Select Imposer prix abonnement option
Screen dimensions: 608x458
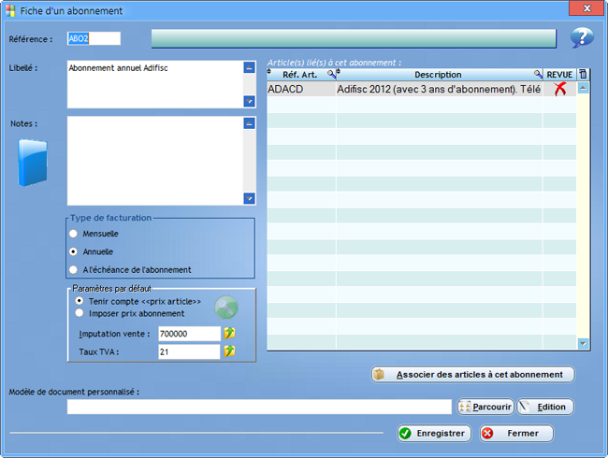pyautogui.click(x=79, y=313)
